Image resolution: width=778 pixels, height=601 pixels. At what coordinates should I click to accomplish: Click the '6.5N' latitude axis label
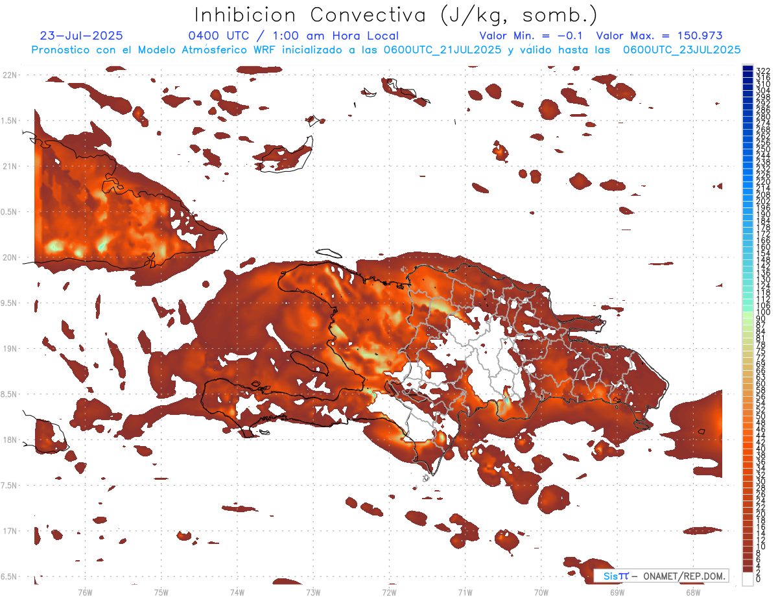10,577
